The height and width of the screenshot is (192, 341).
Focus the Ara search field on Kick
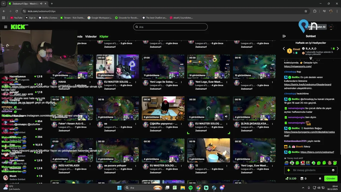pyautogui.click(x=170, y=27)
